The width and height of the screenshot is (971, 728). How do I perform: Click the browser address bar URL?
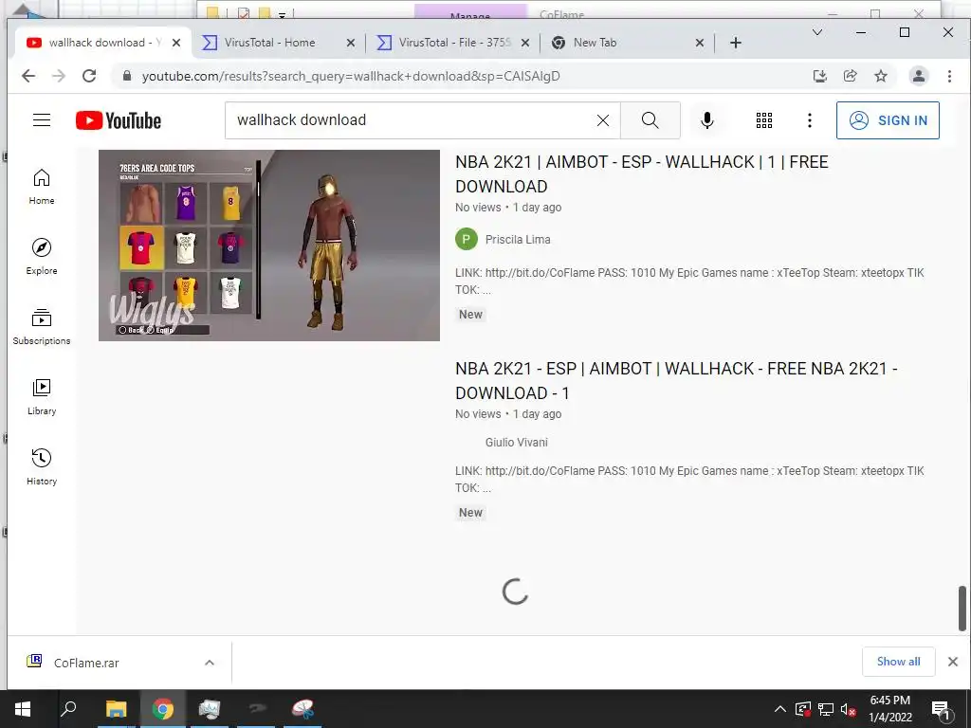pos(351,76)
